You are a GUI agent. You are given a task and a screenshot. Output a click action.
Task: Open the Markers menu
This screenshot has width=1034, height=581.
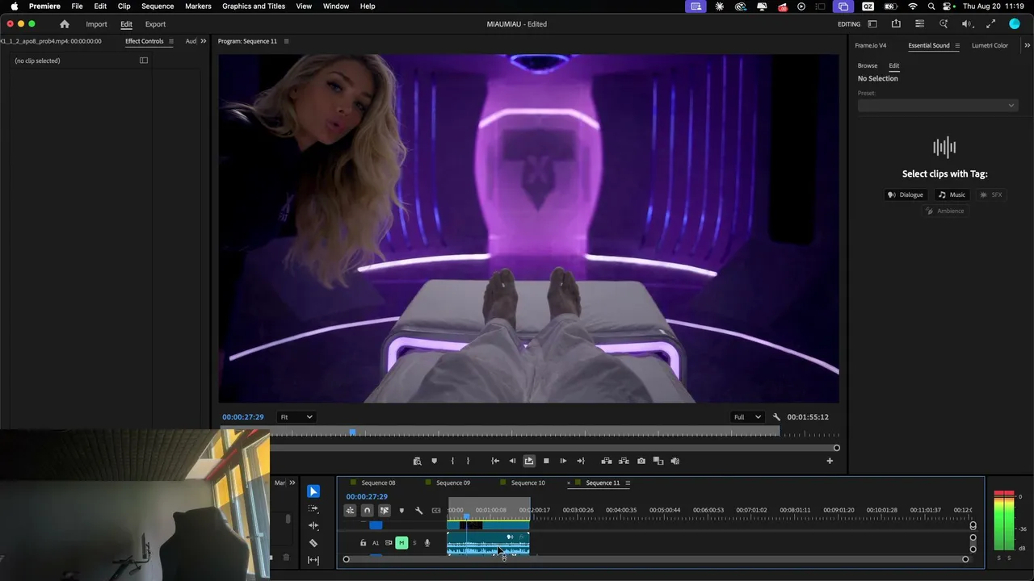198,6
